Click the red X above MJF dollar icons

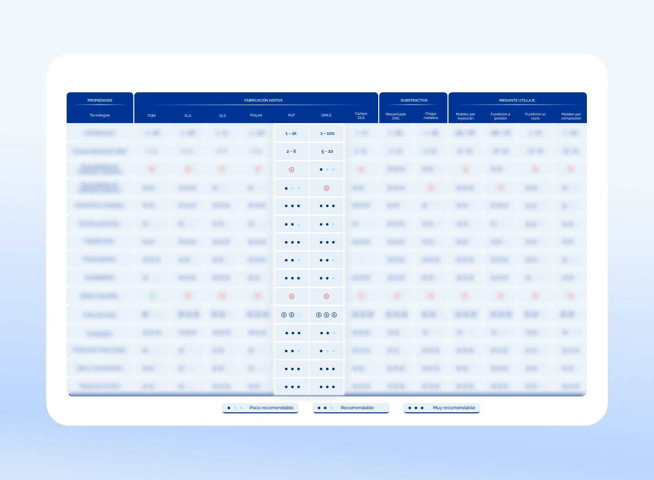(x=292, y=296)
